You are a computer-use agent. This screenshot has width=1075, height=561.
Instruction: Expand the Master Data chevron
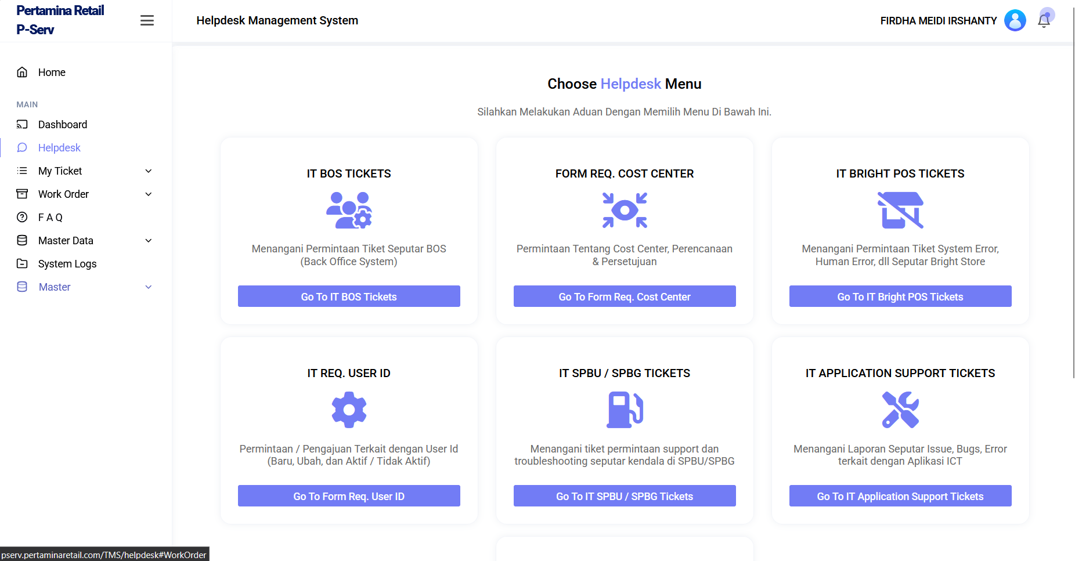tap(149, 240)
